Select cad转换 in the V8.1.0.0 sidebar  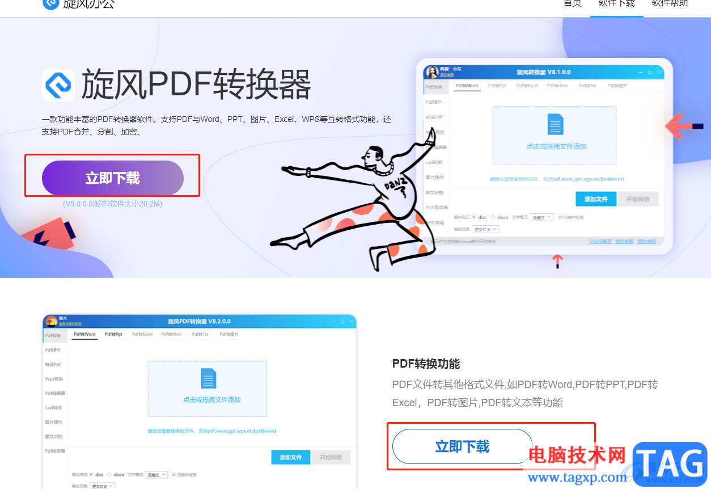(x=434, y=162)
